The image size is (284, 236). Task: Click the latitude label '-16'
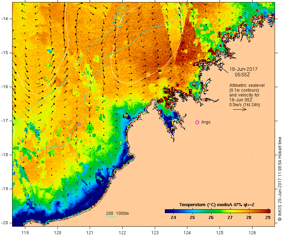click(x=5, y=87)
